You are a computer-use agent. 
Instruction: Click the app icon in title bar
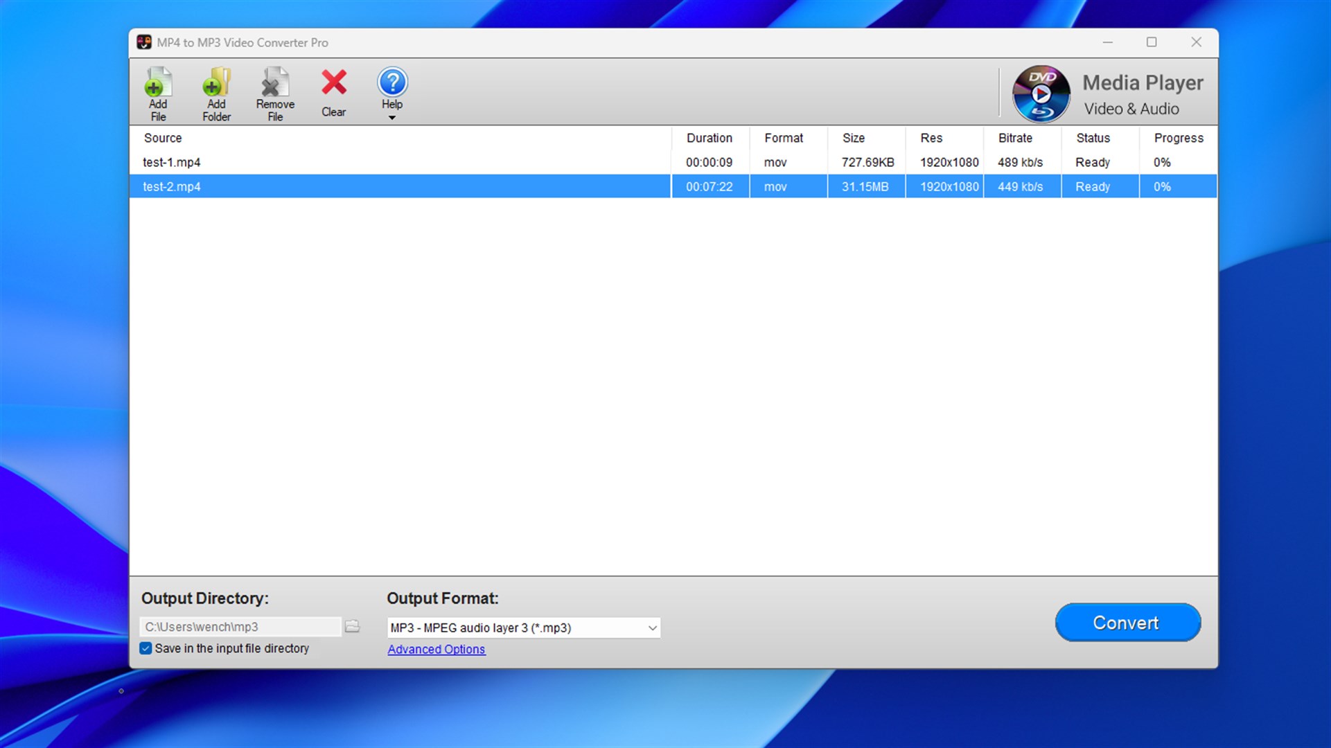(x=144, y=42)
